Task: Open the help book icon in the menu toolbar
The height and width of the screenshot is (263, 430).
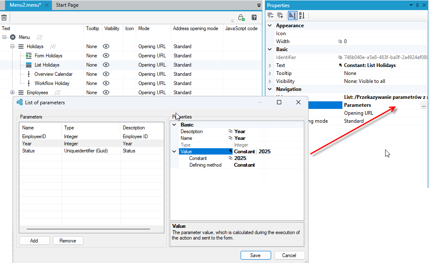Action: [254, 18]
